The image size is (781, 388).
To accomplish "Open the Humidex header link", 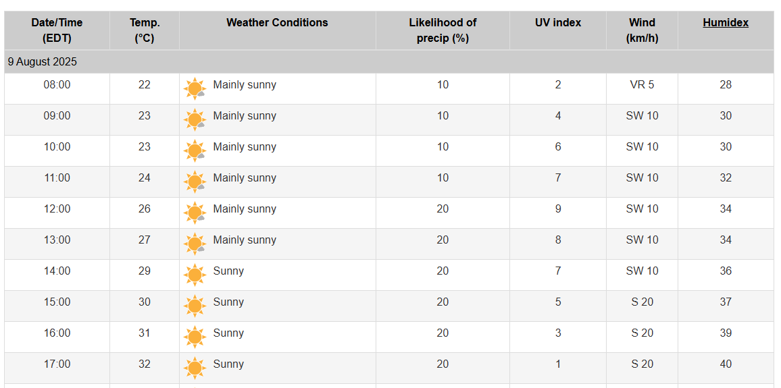I will tap(725, 23).
